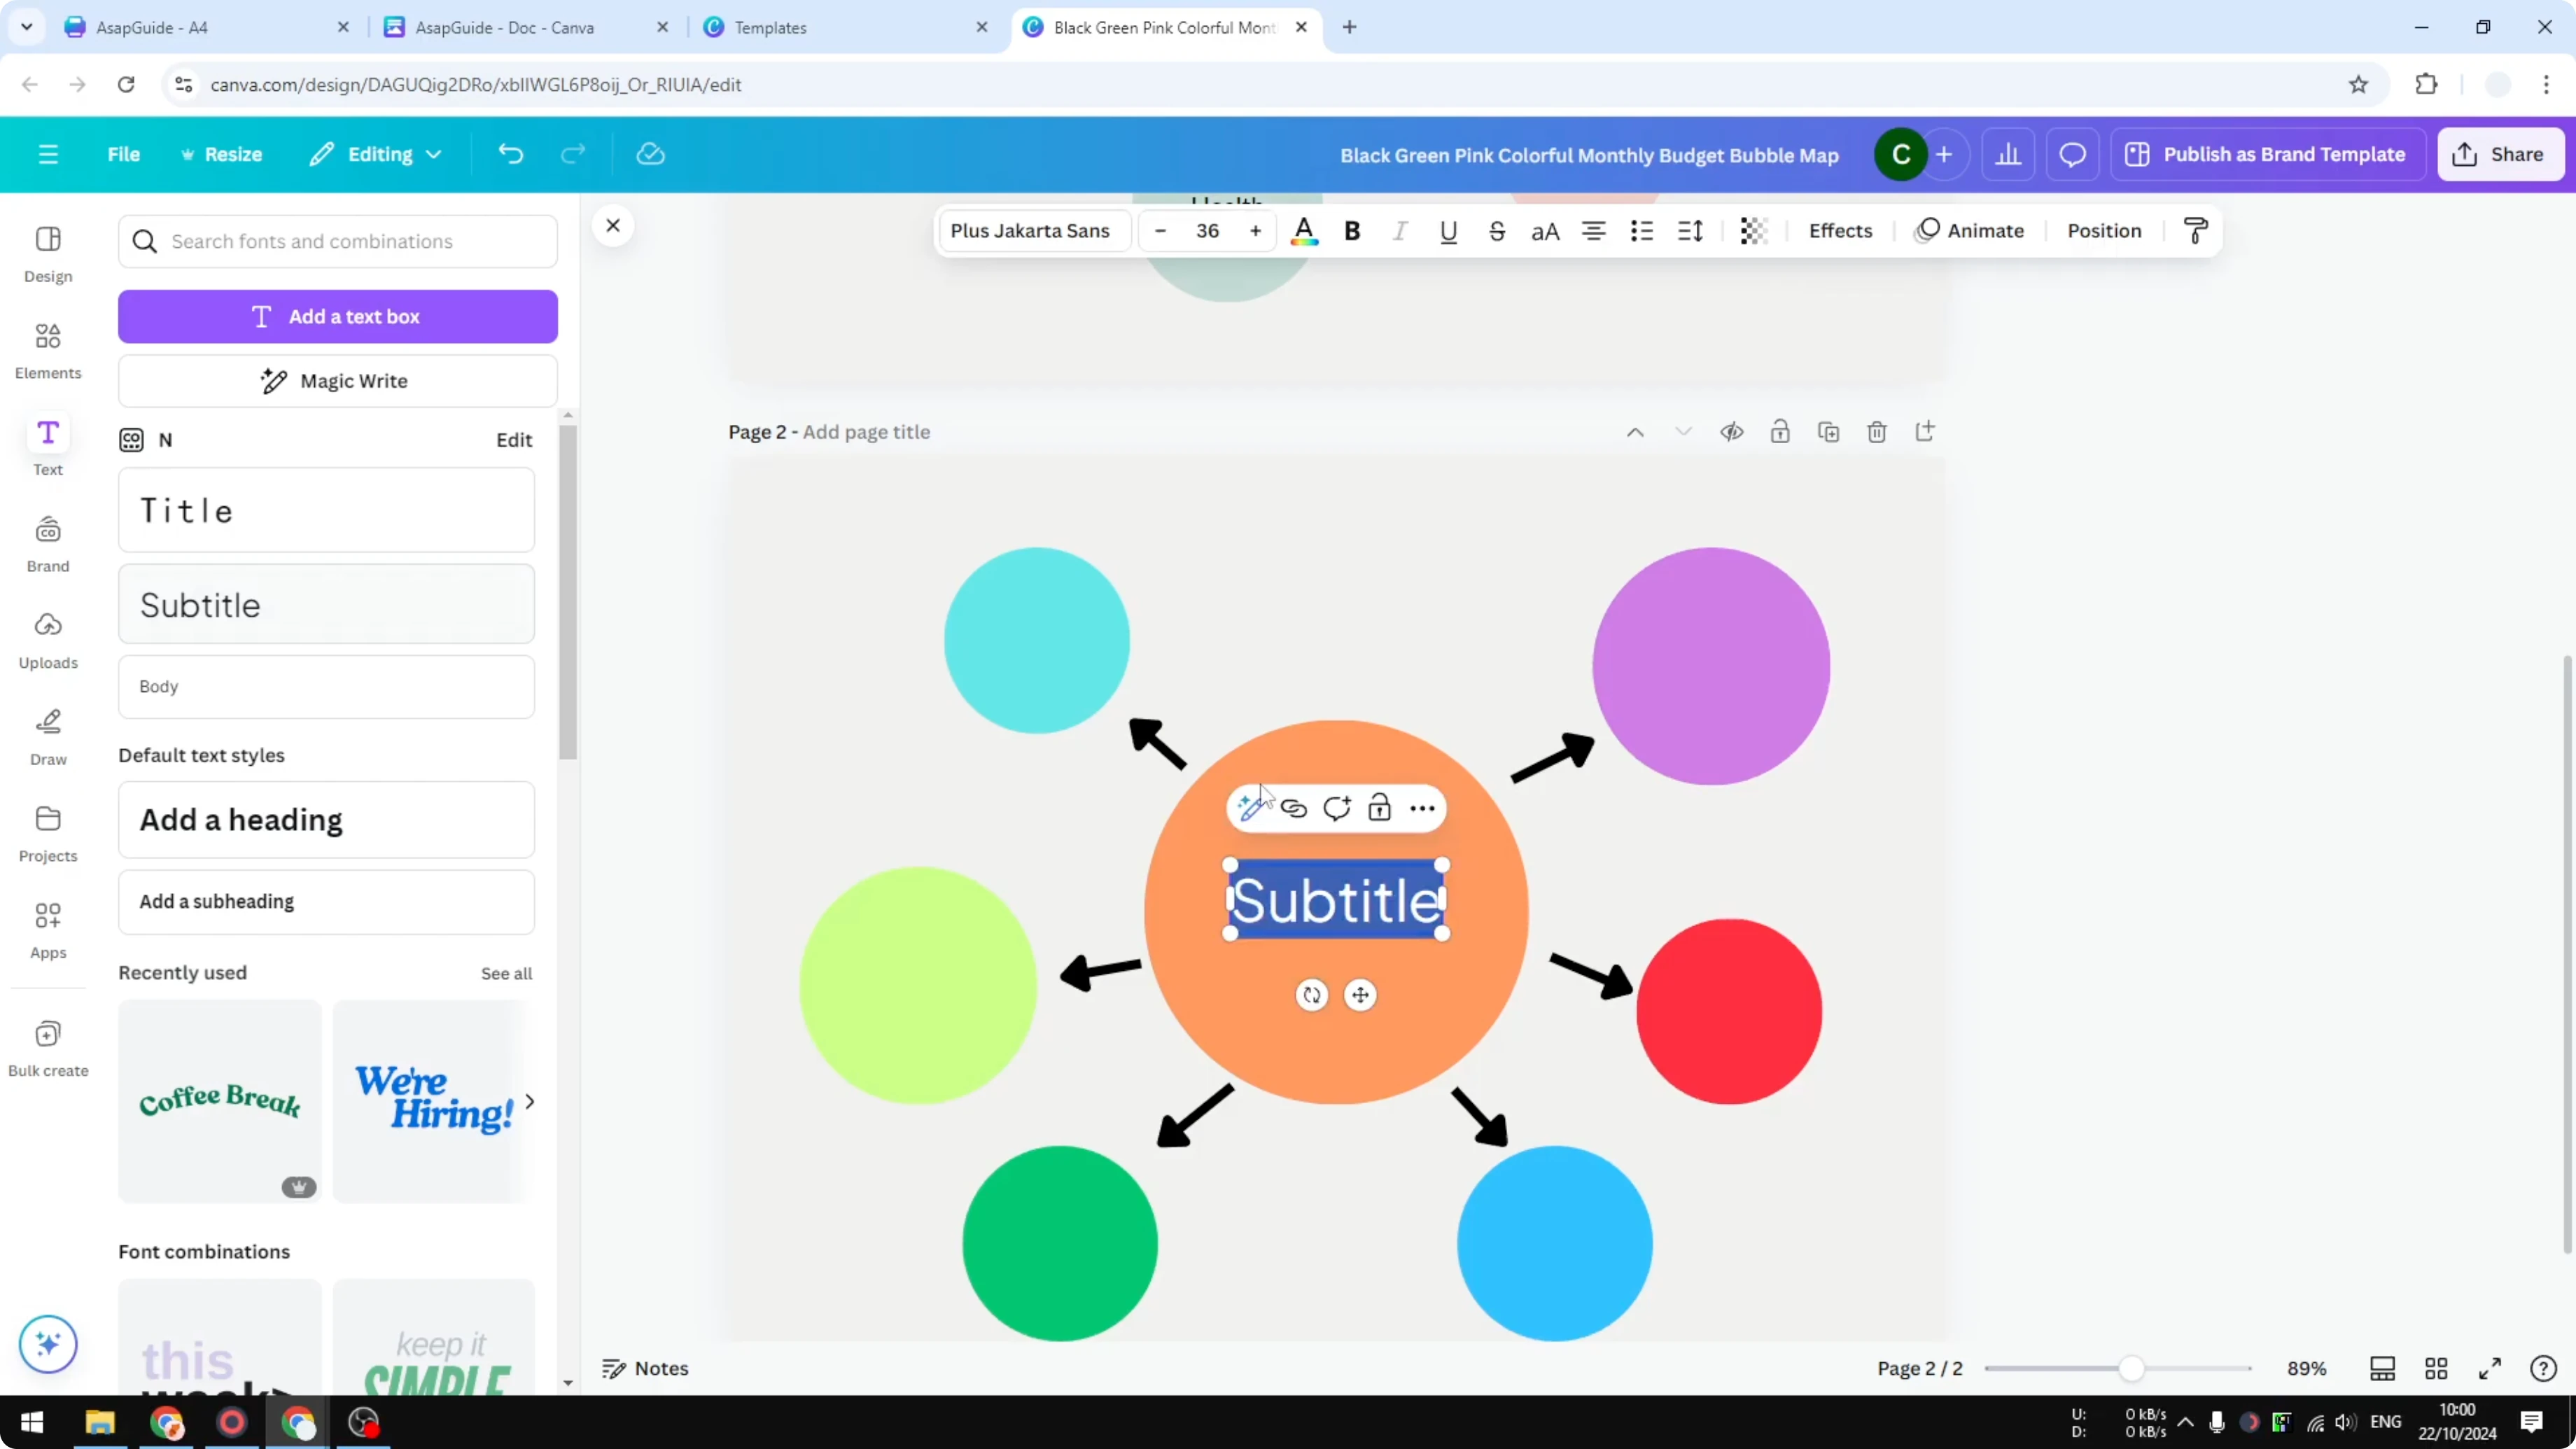Viewport: 2576px width, 1449px height.
Task: Collapse the page with the down chevron
Action: tap(1683, 431)
